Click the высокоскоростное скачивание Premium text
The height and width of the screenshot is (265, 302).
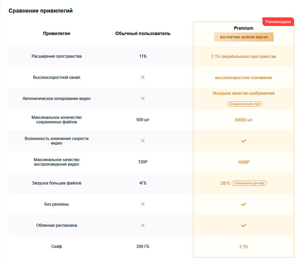243,78
